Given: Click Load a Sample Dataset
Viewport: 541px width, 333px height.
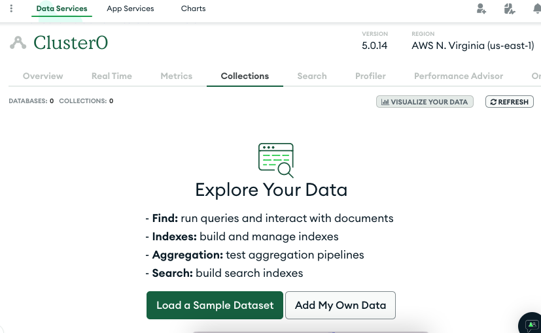Looking at the screenshot, I should (x=215, y=305).
